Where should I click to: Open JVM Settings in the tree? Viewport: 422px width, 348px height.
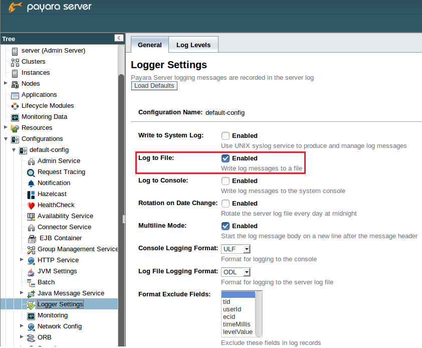click(x=57, y=271)
